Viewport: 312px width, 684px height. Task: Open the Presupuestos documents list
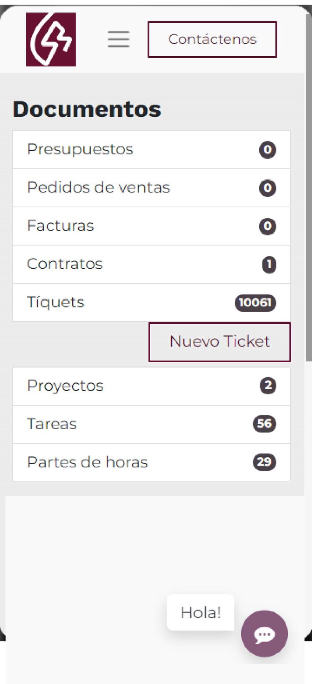(80, 149)
